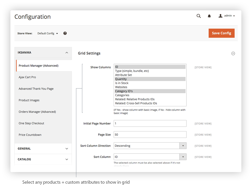Viewport: 252px width, 185px height.
Task: Collapse the Grid Settings section
Action: [233, 54]
